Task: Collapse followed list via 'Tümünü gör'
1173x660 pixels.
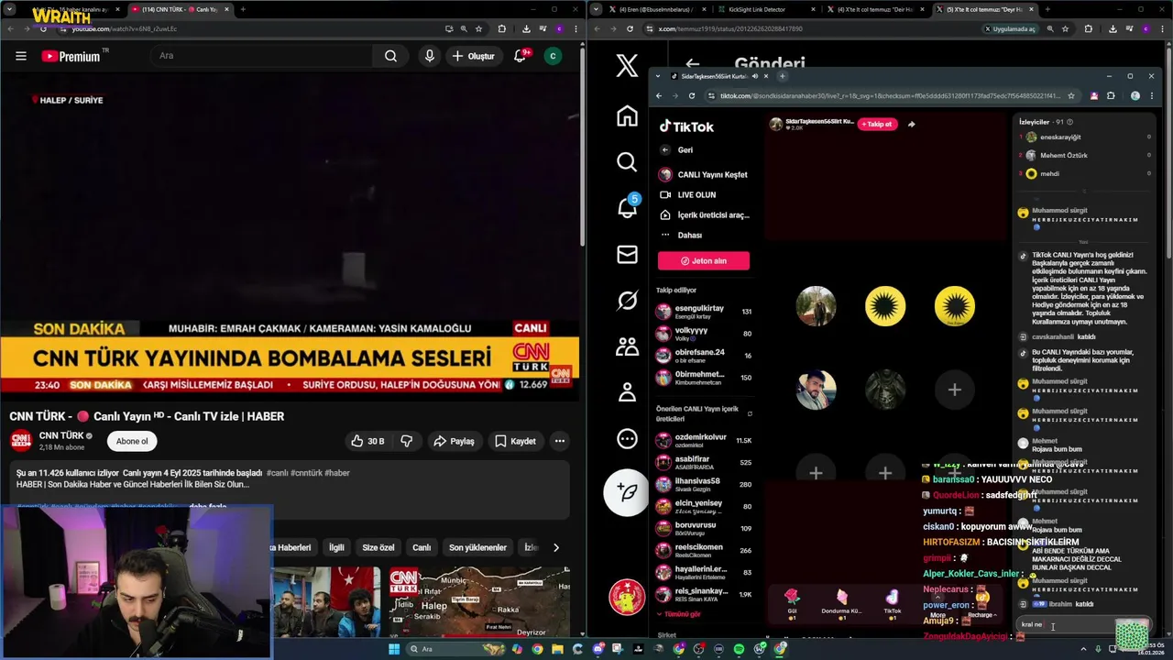Action: coord(682,614)
